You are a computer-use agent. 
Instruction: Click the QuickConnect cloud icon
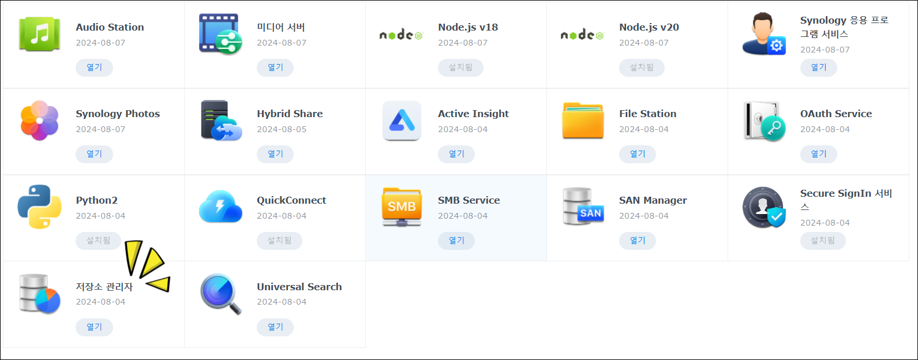pyautogui.click(x=220, y=207)
